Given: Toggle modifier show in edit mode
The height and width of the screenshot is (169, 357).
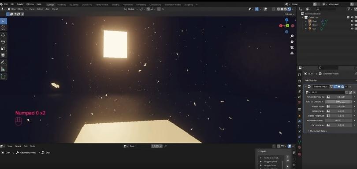Looking at the screenshot, I should (335, 87).
